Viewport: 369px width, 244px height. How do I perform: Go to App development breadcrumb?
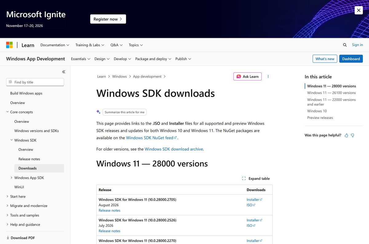click(147, 76)
